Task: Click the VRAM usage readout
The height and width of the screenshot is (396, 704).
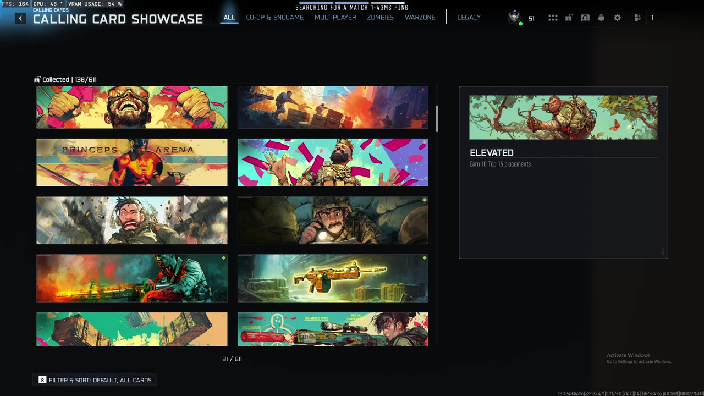Action: (x=95, y=4)
